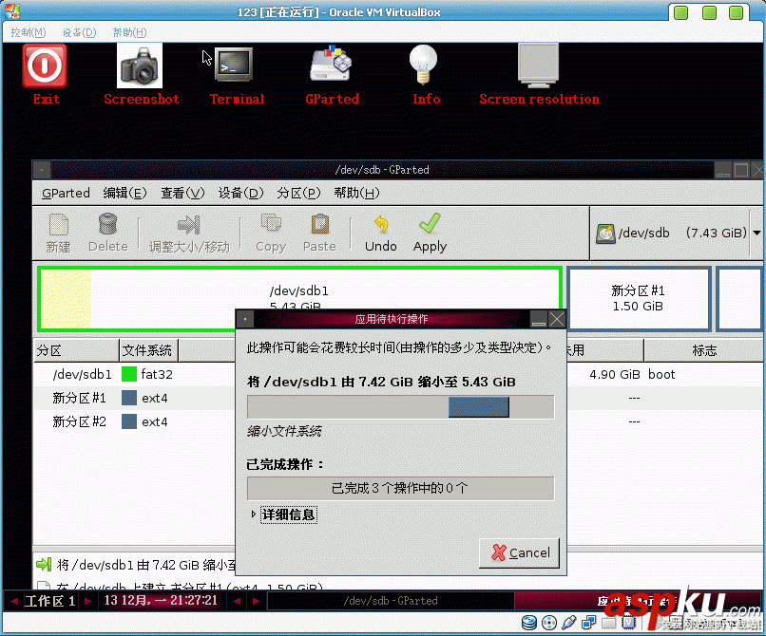The width and height of the screenshot is (766, 636).
Task: Click the 工作区 1 workspace label
Action: click(x=49, y=601)
